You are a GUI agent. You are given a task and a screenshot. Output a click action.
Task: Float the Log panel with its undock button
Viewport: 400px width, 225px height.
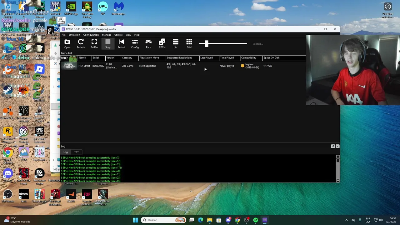click(333, 146)
